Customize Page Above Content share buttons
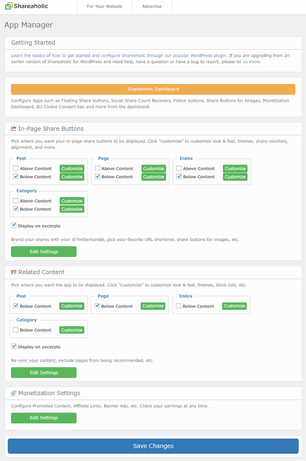The height and width of the screenshot is (461, 306). (153, 168)
